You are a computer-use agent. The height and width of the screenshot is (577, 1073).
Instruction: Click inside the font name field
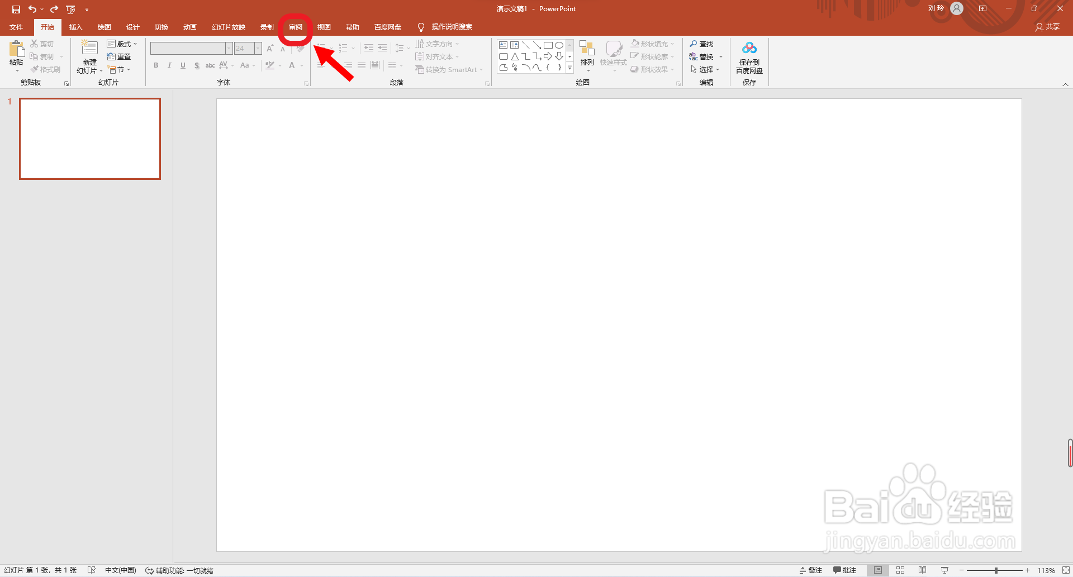pyautogui.click(x=188, y=49)
